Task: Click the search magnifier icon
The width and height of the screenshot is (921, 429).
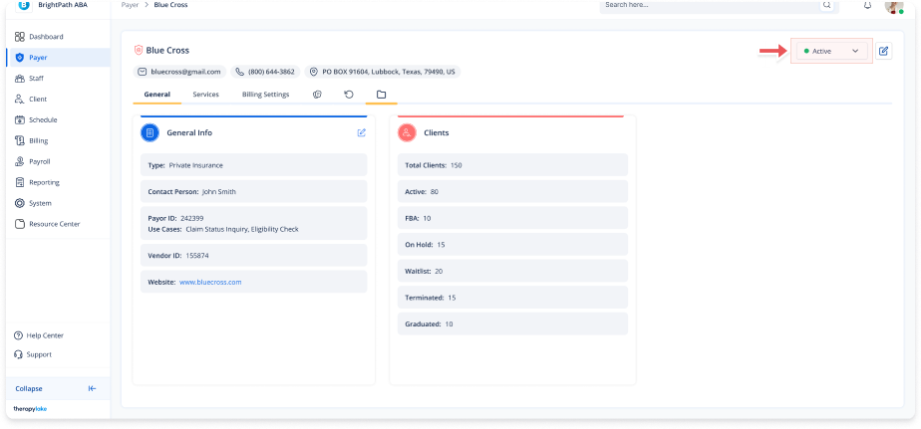Action: click(x=827, y=5)
